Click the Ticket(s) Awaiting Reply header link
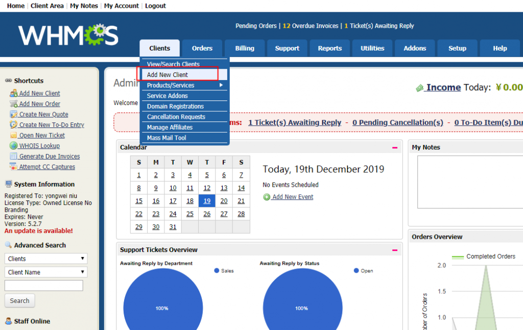The height and width of the screenshot is (330, 523). (x=379, y=26)
